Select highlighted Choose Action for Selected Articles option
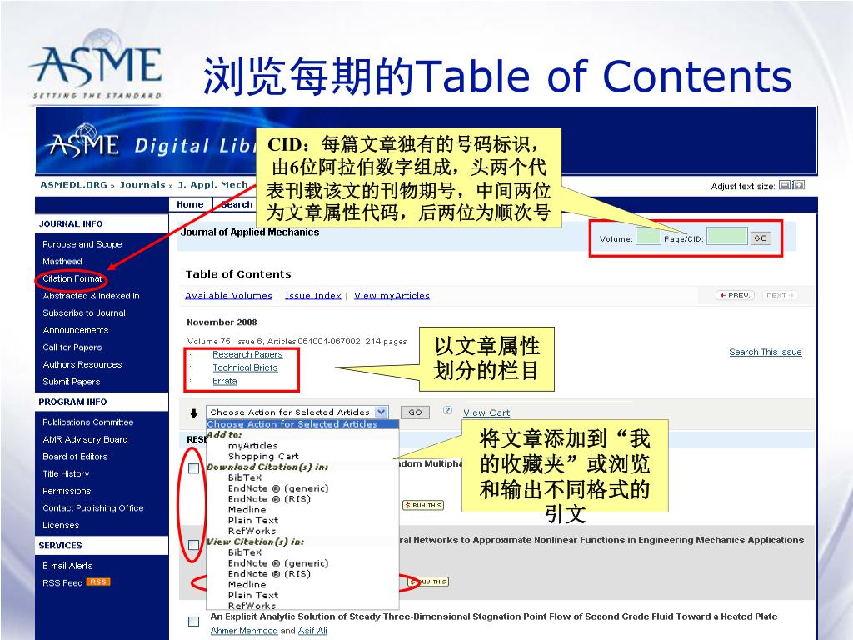853x640 pixels. tap(302, 424)
